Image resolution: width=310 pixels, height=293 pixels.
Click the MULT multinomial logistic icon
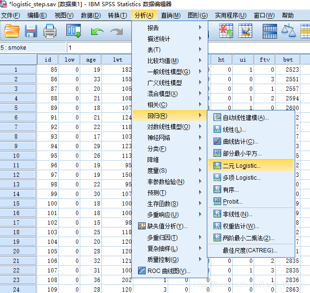pyautogui.click(x=217, y=177)
